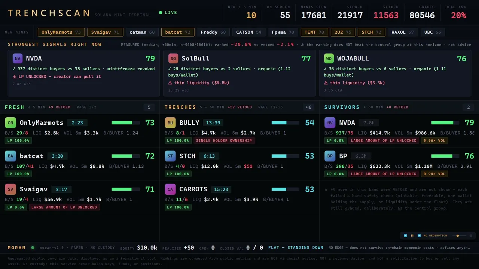Click the green LIVE status dot
Screen dimensions: 479x269
[x=161, y=13]
